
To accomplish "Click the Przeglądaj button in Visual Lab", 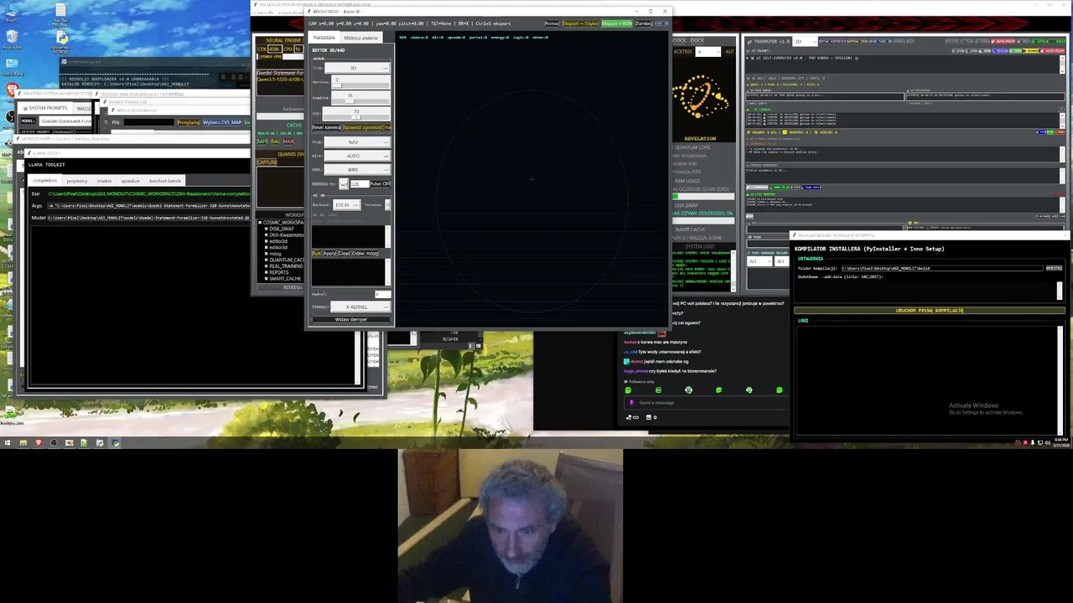I will (x=189, y=122).
